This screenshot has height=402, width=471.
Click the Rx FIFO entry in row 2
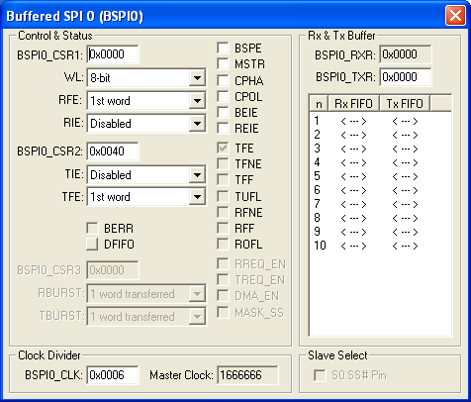(x=353, y=135)
